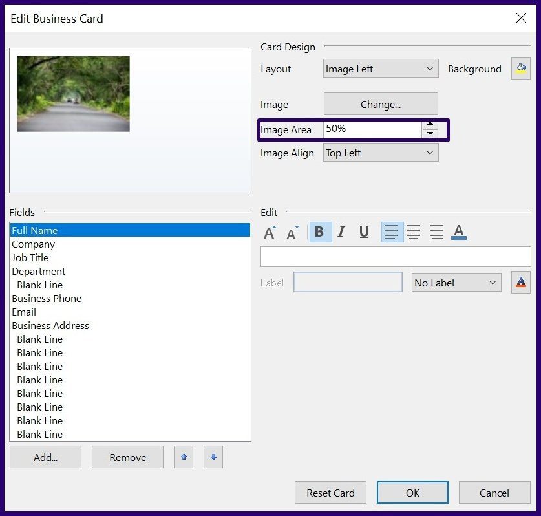This screenshot has width=541, height=516.
Task: Select the Business Phone field
Action: 130,298
